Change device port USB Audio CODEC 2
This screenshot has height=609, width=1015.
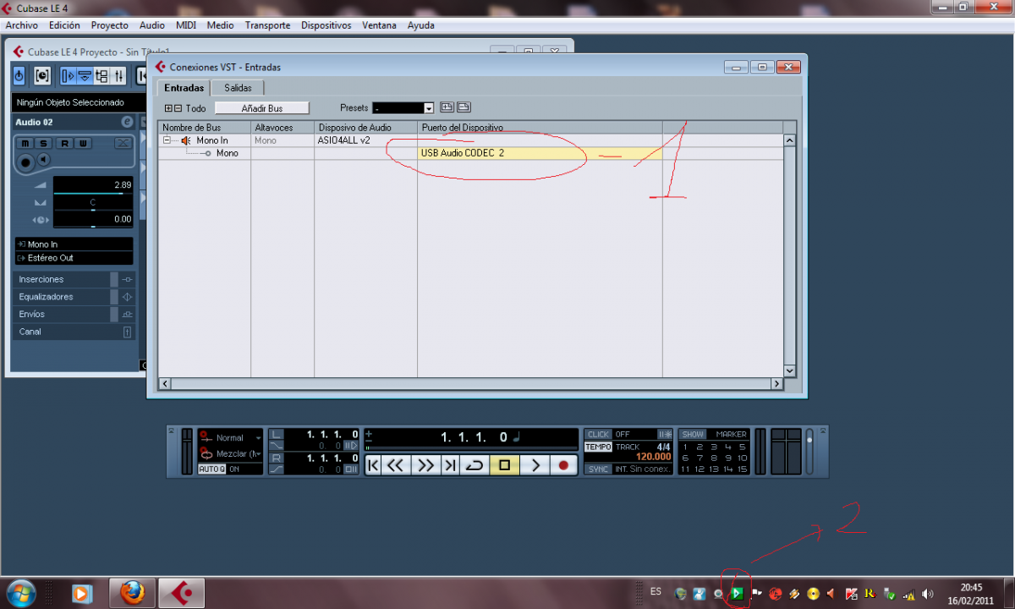540,153
